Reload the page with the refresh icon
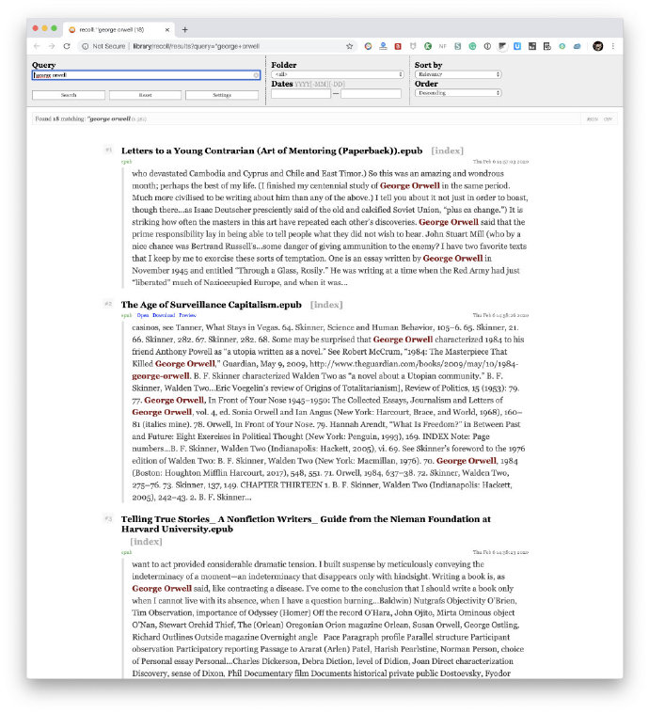Viewport: 649px width, 713px height. tap(67, 45)
